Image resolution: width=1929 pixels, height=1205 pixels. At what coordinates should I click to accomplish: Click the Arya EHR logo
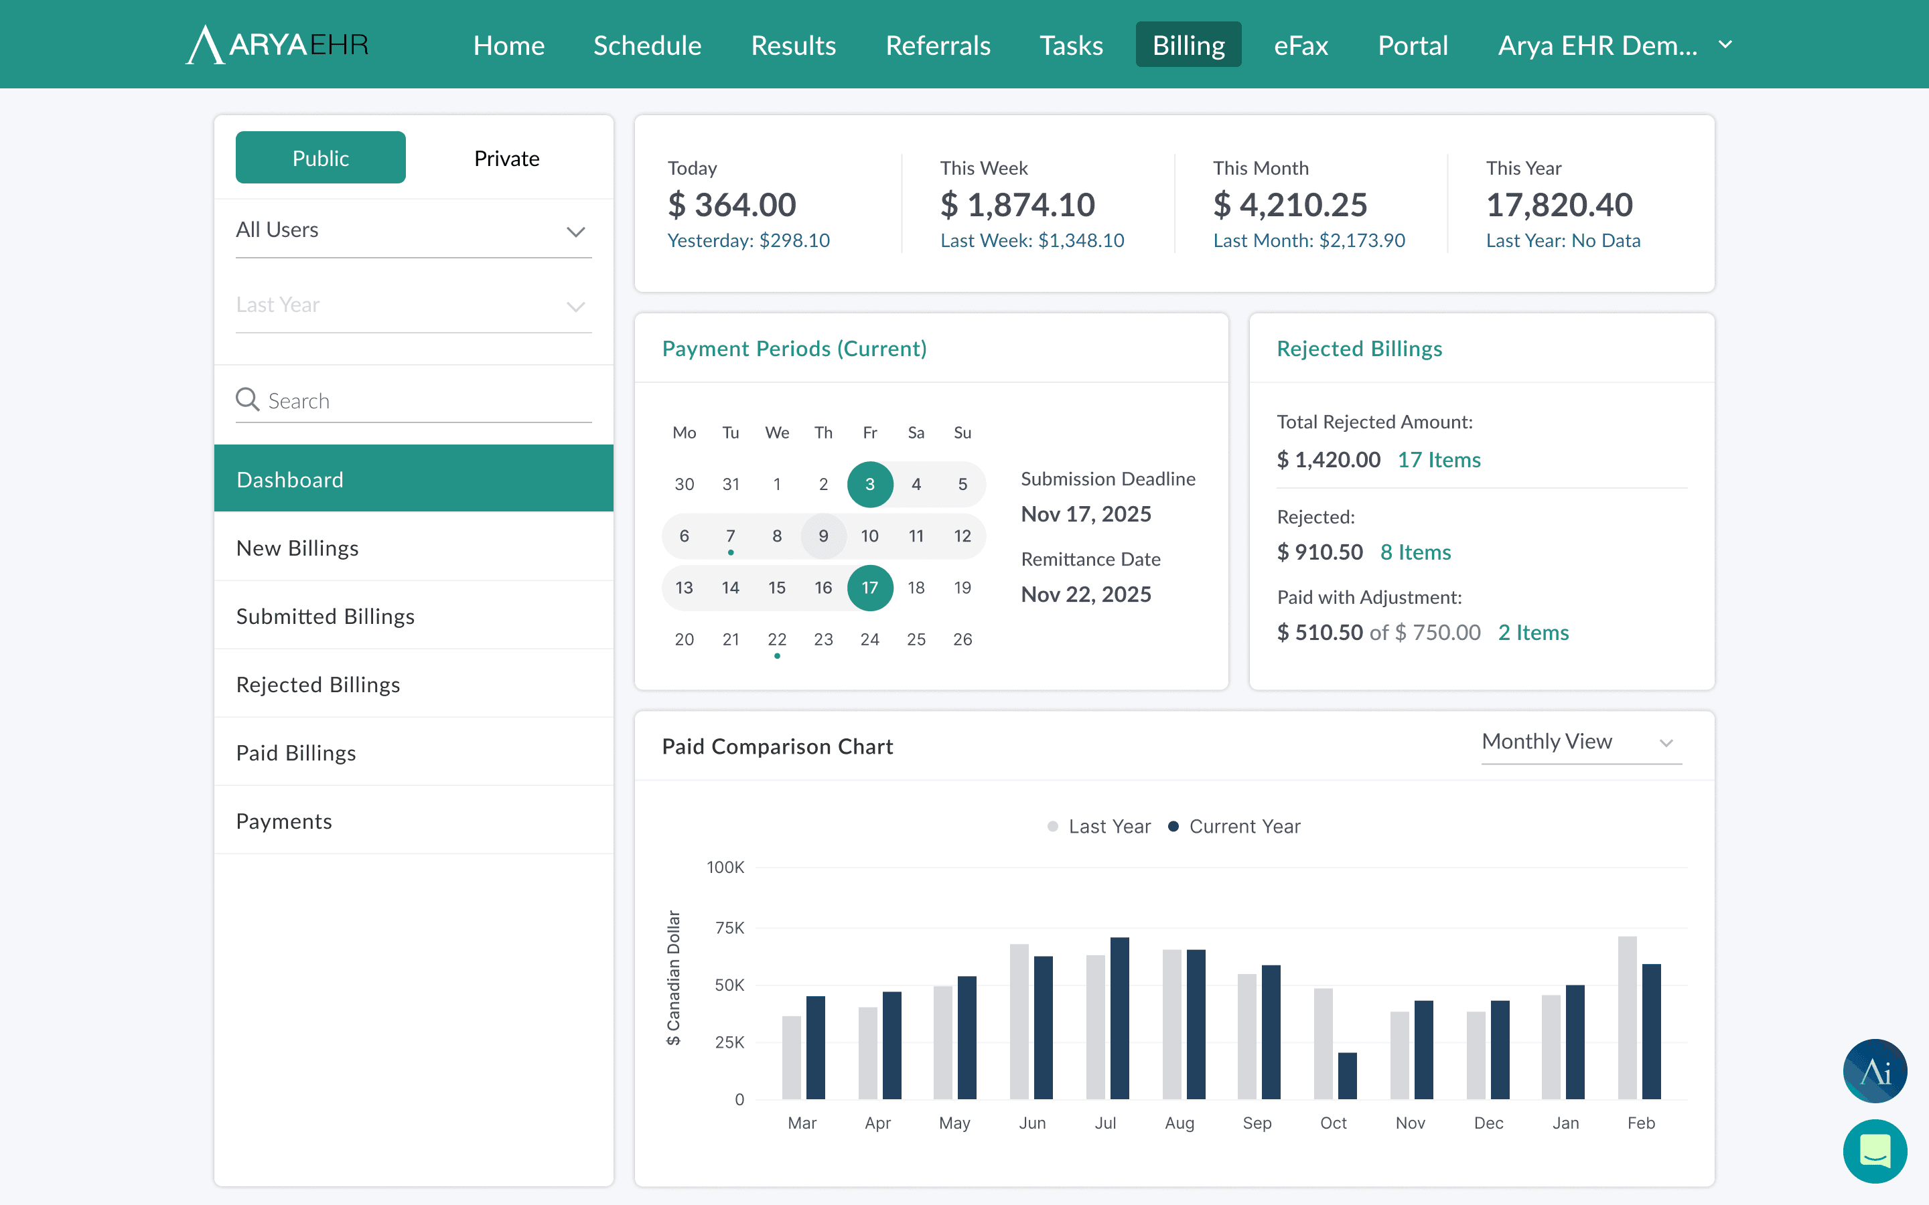tap(277, 45)
